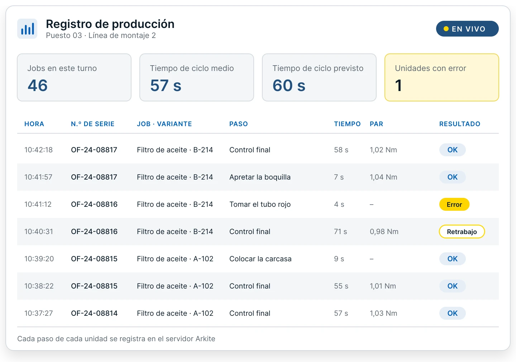Select the 10:42:18 timestamp
This screenshot has width=516, height=362.
coord(38,150)
